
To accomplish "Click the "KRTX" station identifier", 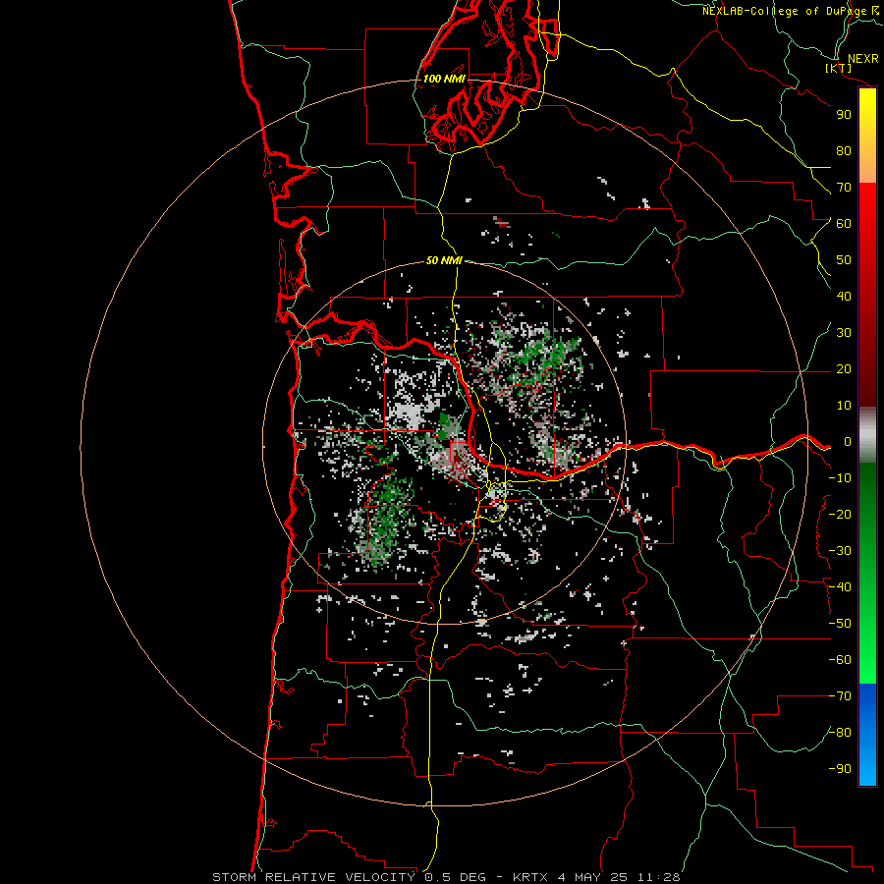I will click(x=530, y=877).
